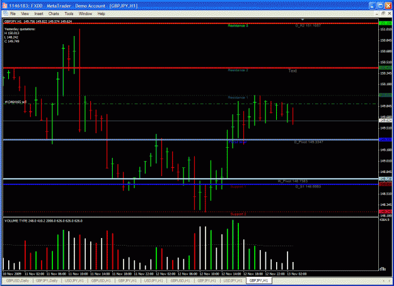Click the red Support 1 label

[238, 187]
